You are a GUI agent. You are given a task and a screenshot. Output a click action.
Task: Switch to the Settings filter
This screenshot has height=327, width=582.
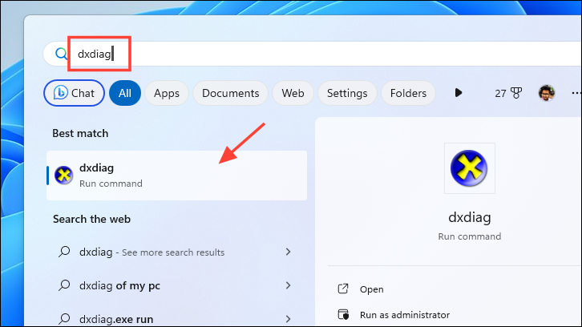coord(347,93)
